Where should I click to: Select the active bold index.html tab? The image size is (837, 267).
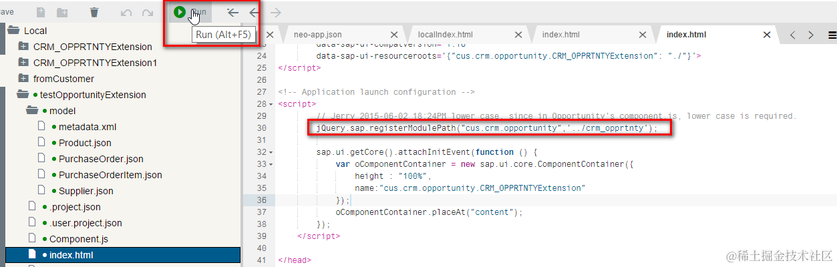pyautogui.click(x=686, y=35)
